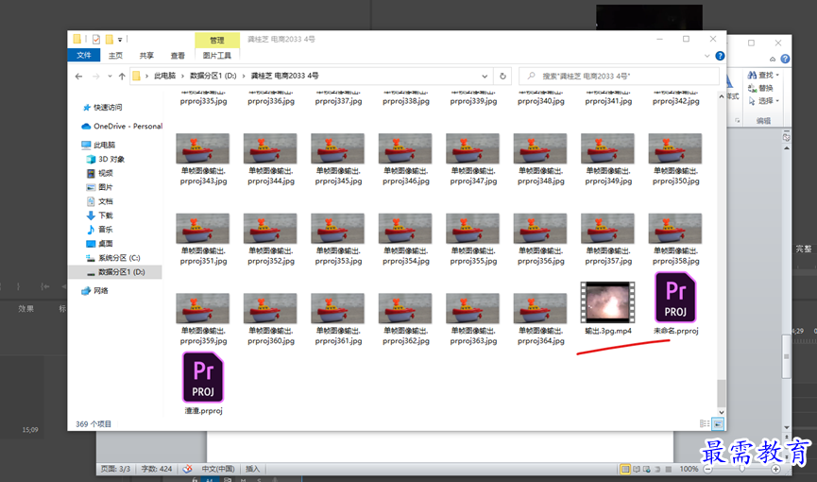Refresh the folder view
Screen dimensions: 817x482
pyautogui.click(x=502, y=77)
